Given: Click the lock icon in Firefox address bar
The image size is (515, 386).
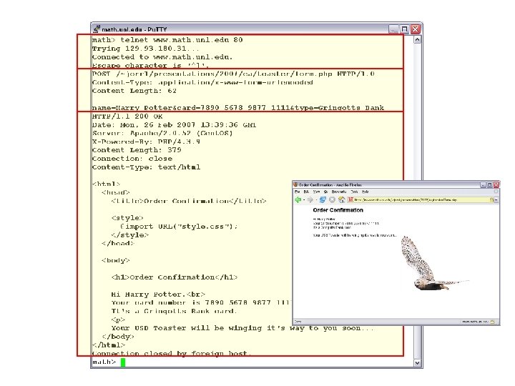Looking at the screenshot, I should tap(491, 200).
